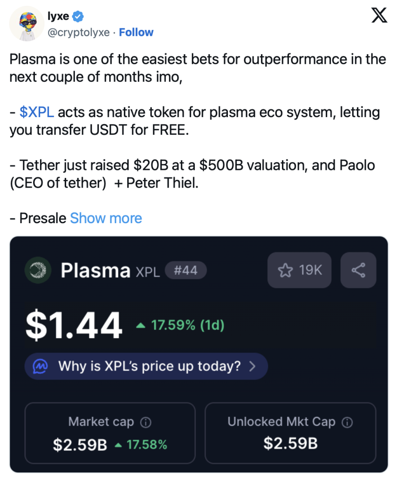Click the Unlocked Mkt Cap card
The image size is (397, 478).
(x=290, y=433)
